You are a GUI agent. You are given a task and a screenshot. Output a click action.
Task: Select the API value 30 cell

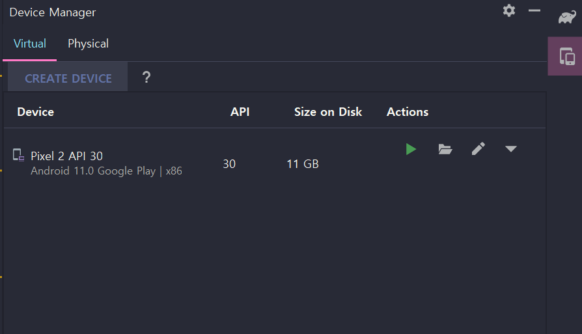pos(229,163)
